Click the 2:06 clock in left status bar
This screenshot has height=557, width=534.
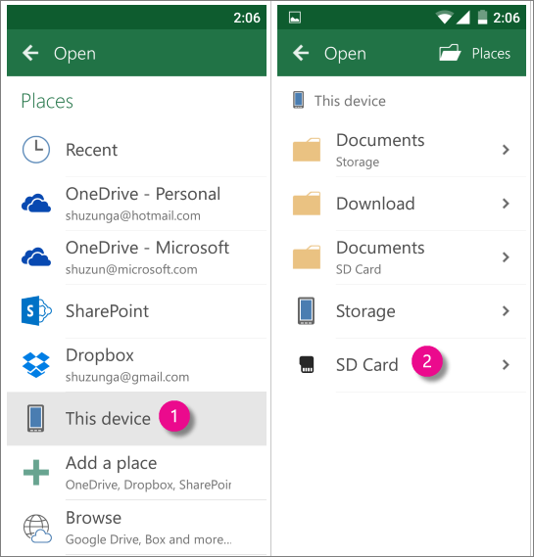tap(247, 18)
